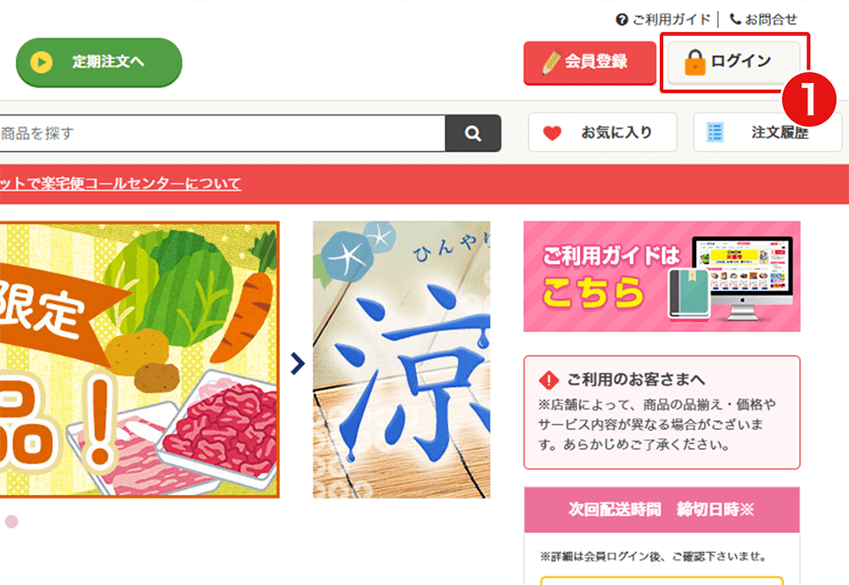
Task: Open the vegetables and meat 限定 banner
Action: click(x=140, y=360)
